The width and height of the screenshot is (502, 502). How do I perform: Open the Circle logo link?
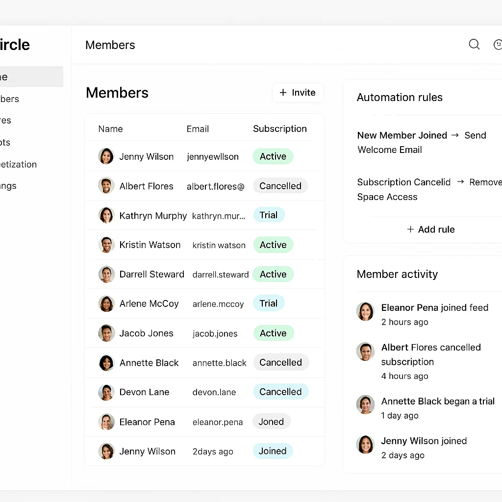pyautogui.click(x=15, y=45)
